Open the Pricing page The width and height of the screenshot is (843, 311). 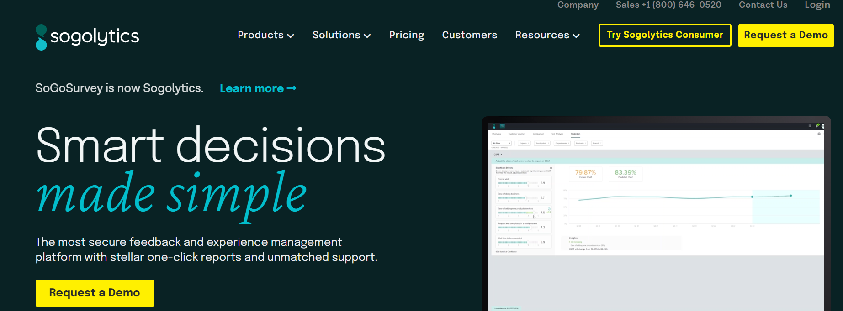point(406,35)
